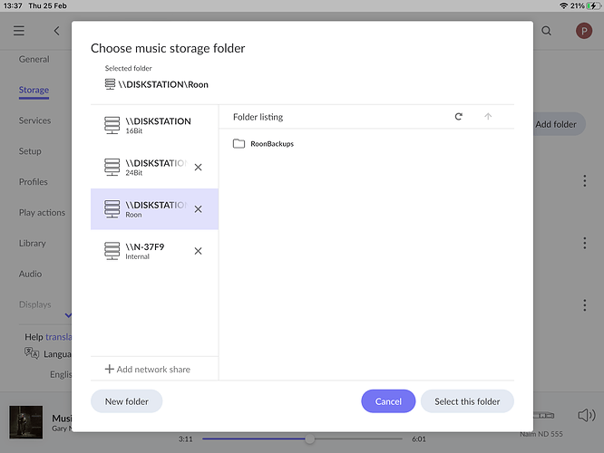Screen dimensions: 604x453
Task: Select the RoonBackups folder
Action: pyautogui.click(x=264, y=143)
